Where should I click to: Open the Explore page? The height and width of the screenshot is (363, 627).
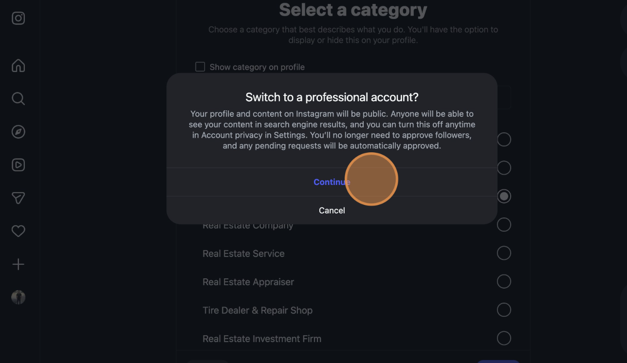[18, 131]
